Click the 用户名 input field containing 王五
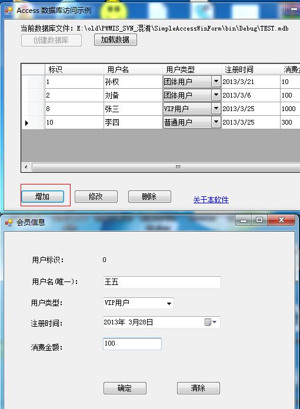The image size is (300, 409). pyautogui.click(x=162, y=282)
